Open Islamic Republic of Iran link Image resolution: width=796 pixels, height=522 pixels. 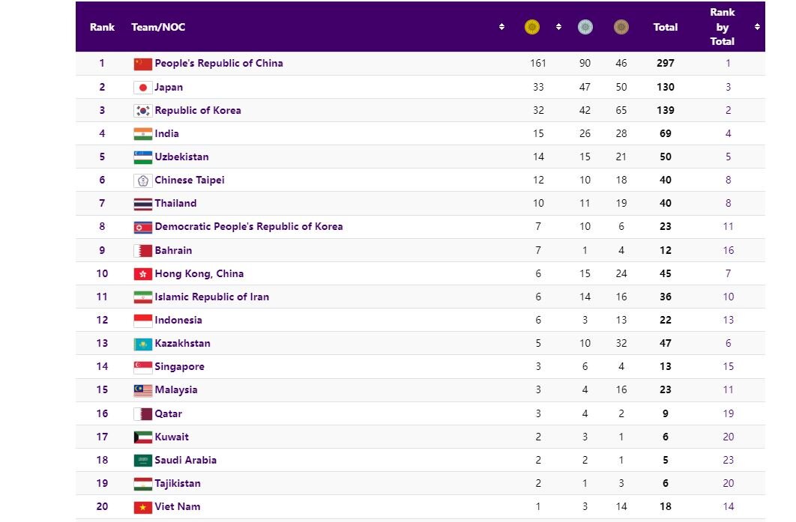coord(211,297)
